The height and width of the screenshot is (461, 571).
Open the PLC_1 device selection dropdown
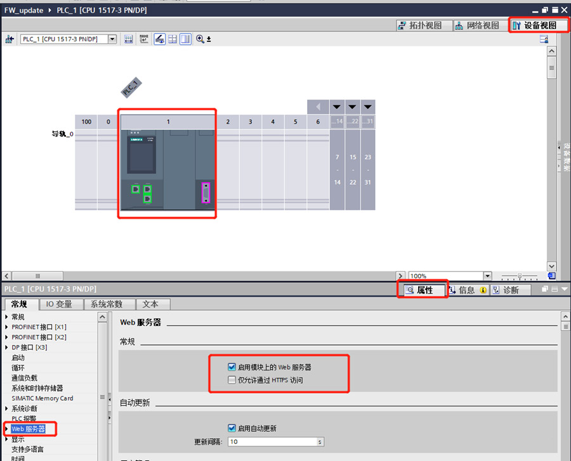pos(112,39)
